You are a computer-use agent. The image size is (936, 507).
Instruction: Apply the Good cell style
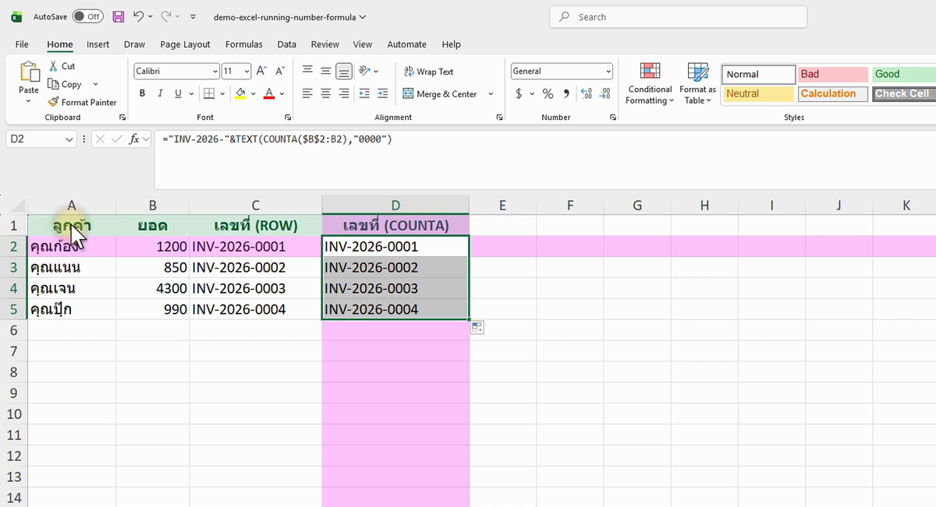pos(904,74)
